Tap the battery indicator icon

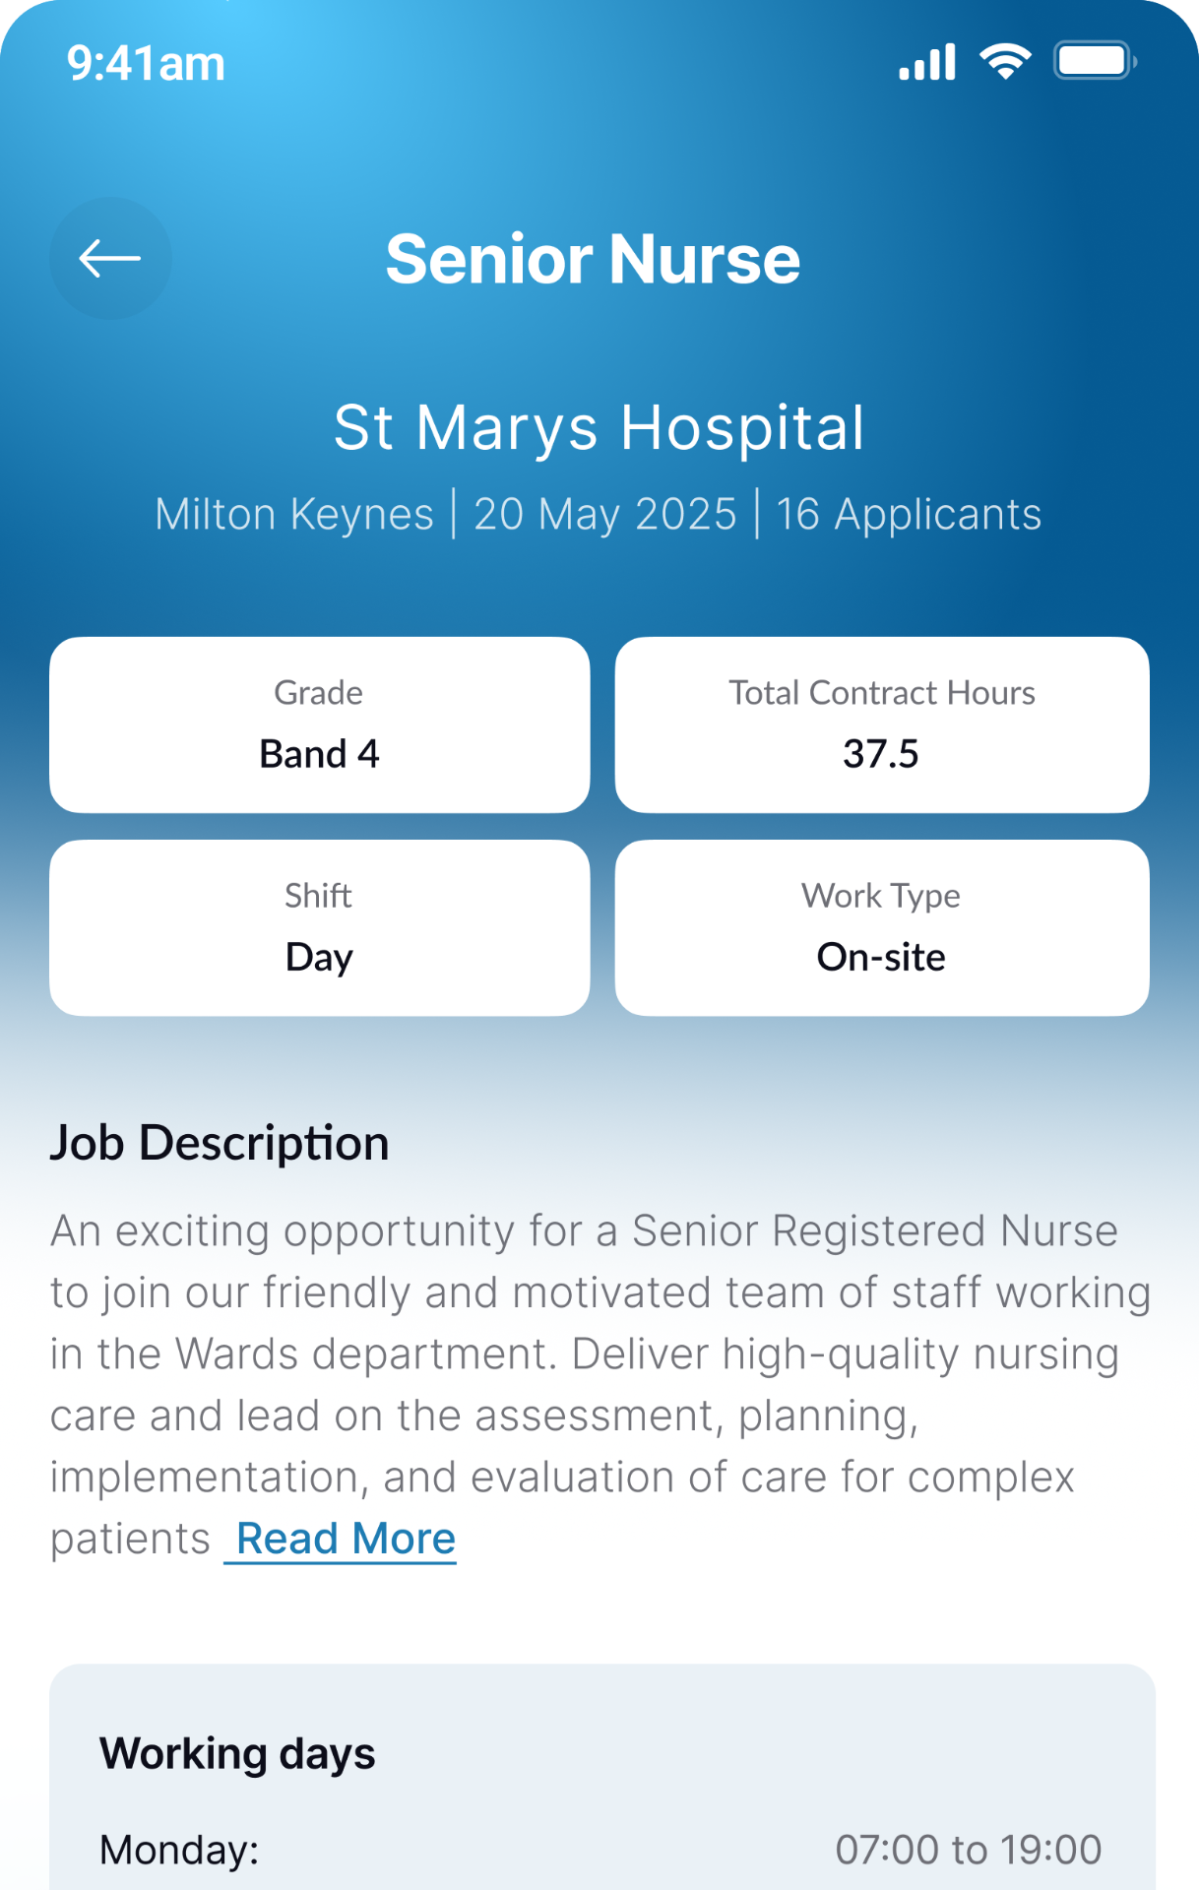(x=1095, y=61)
